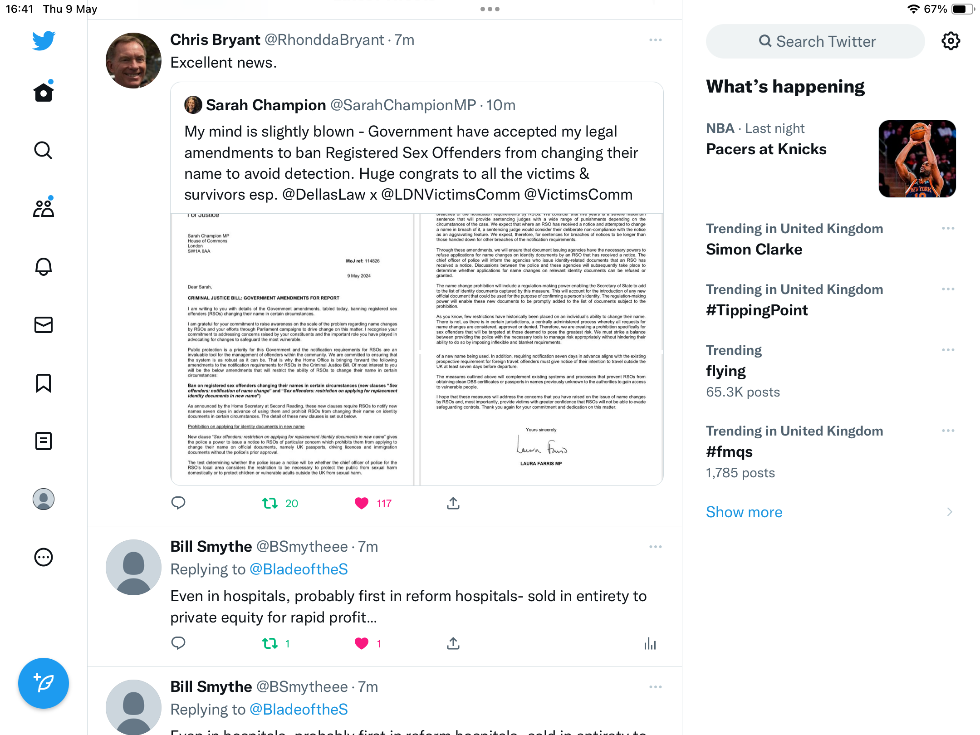980x735 pixels.
Task: Compose a new tweet with the blue feather button
Action: [x=44, y=683]
